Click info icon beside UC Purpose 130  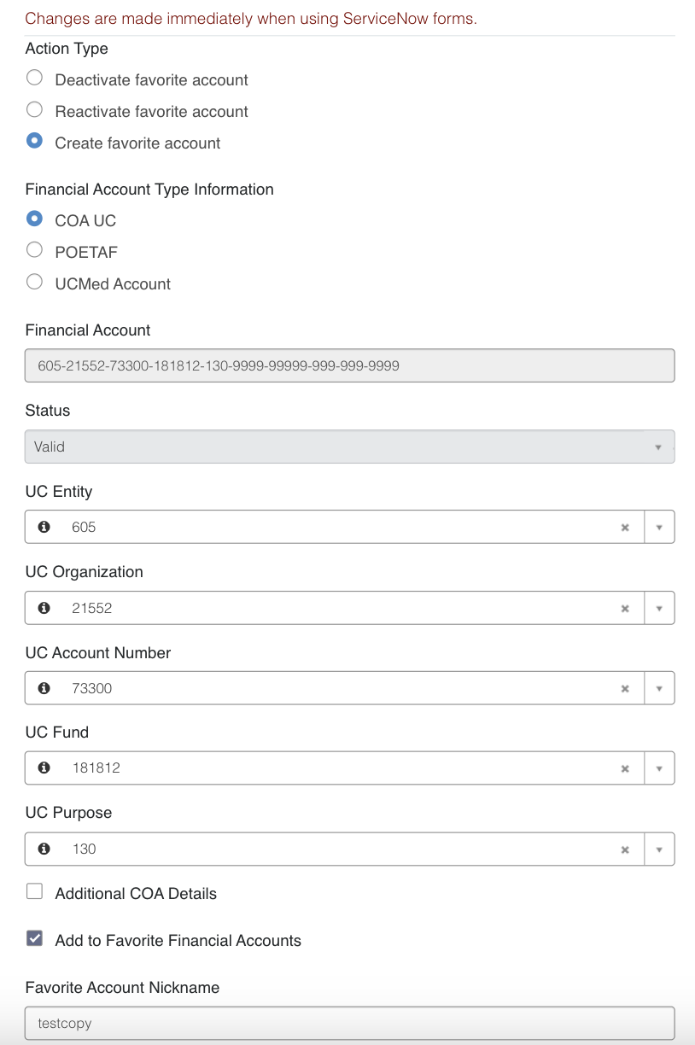(x=44, y=849)
